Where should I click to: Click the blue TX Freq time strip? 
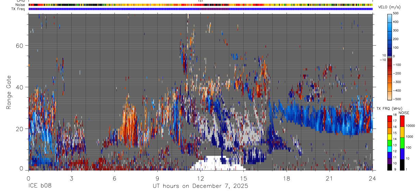(200, 9)
